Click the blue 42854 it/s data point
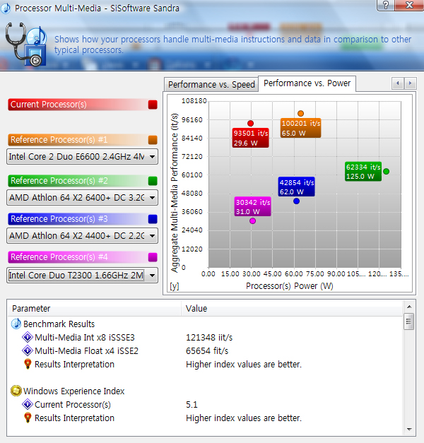 pos(296,201)
